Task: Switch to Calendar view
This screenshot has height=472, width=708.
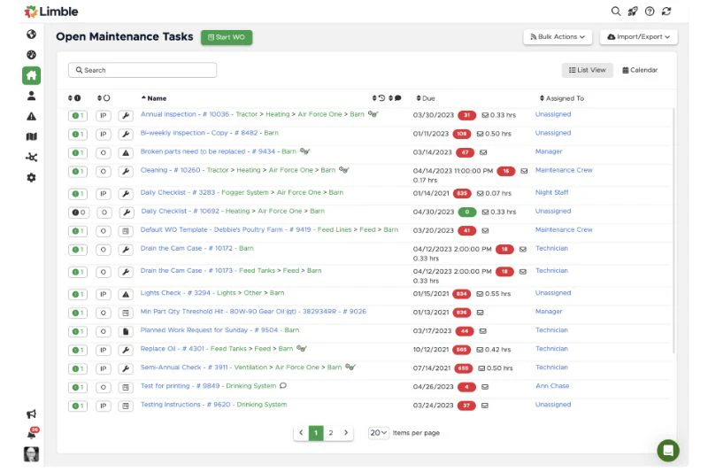Action: (640, 70)
